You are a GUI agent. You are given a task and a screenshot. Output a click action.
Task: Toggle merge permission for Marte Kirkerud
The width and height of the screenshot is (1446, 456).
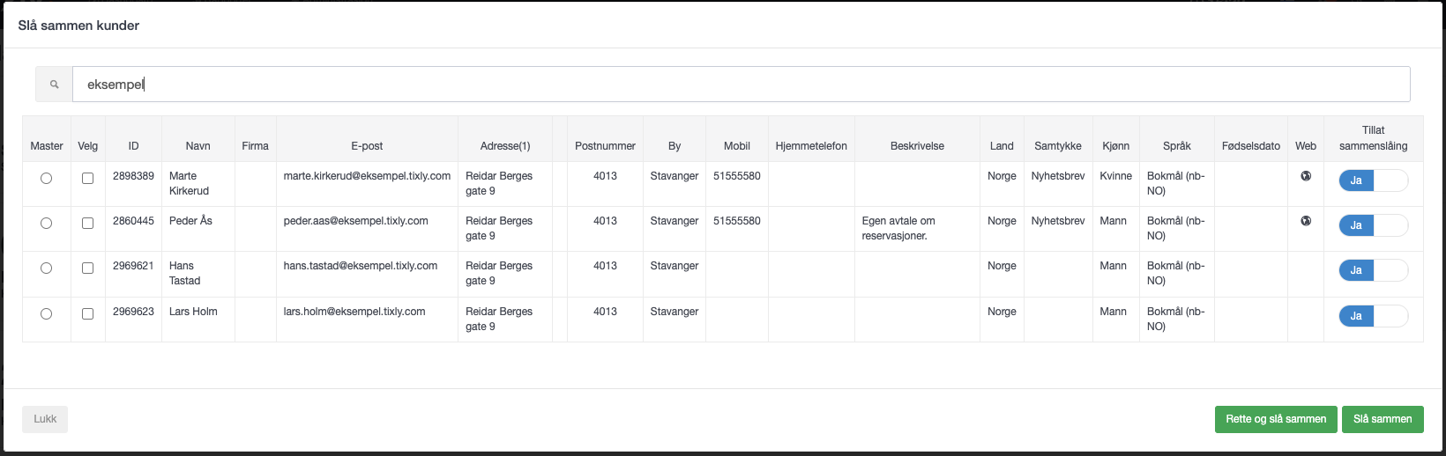1373,180
